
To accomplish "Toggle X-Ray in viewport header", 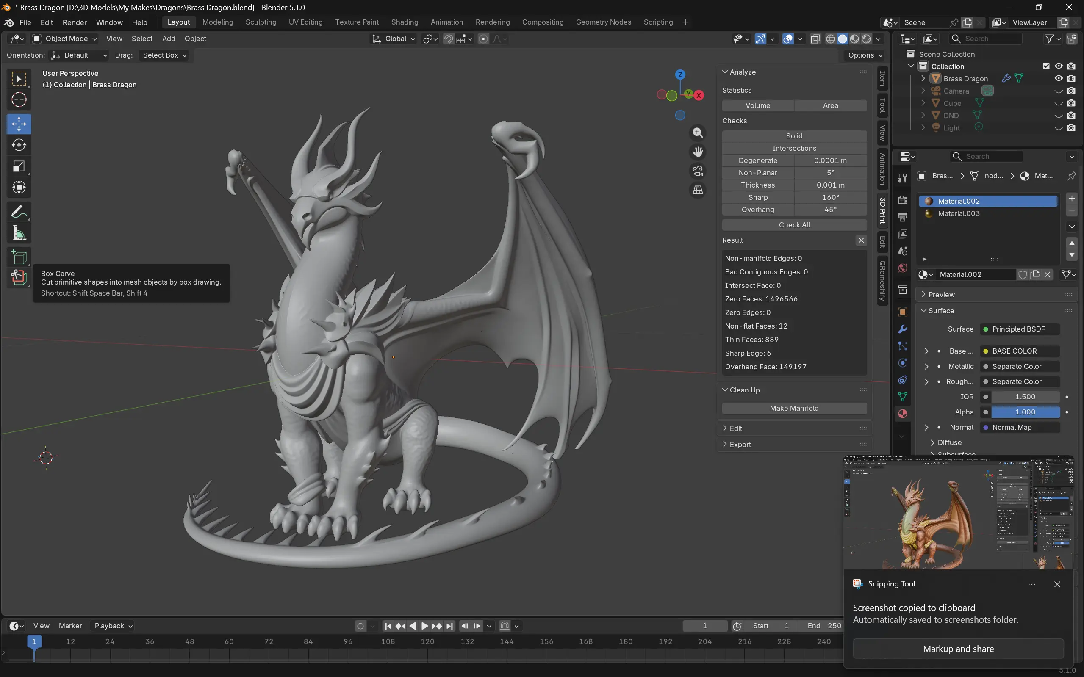I will point(815,39).
